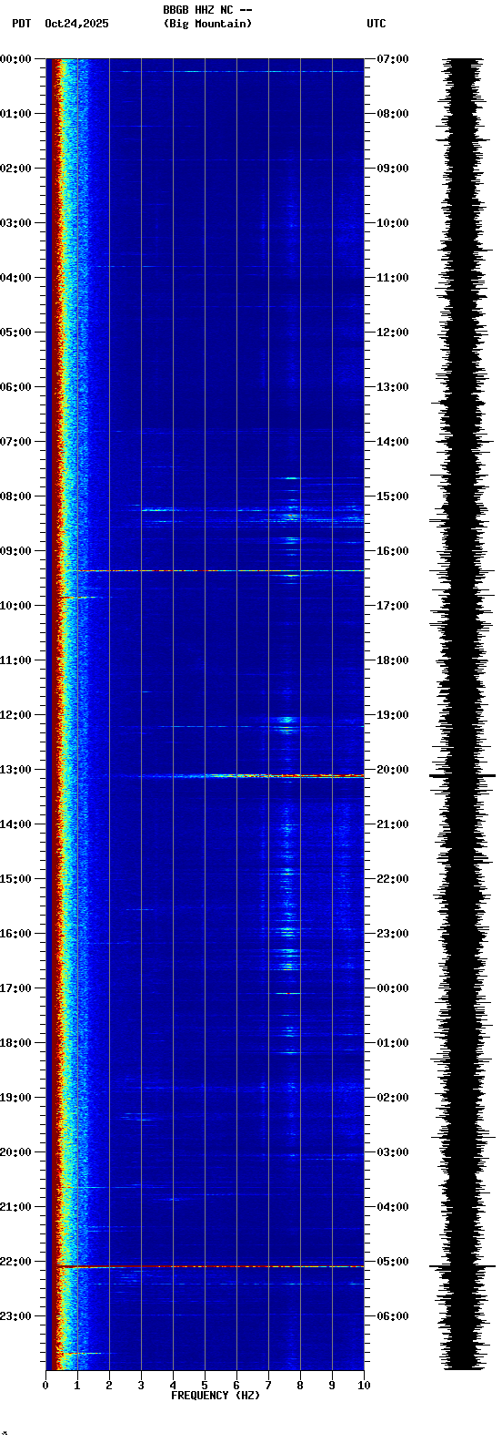Select the 01:00 label on PDT axis
This screenshot has height=1443, width=502.
[15, 114]
